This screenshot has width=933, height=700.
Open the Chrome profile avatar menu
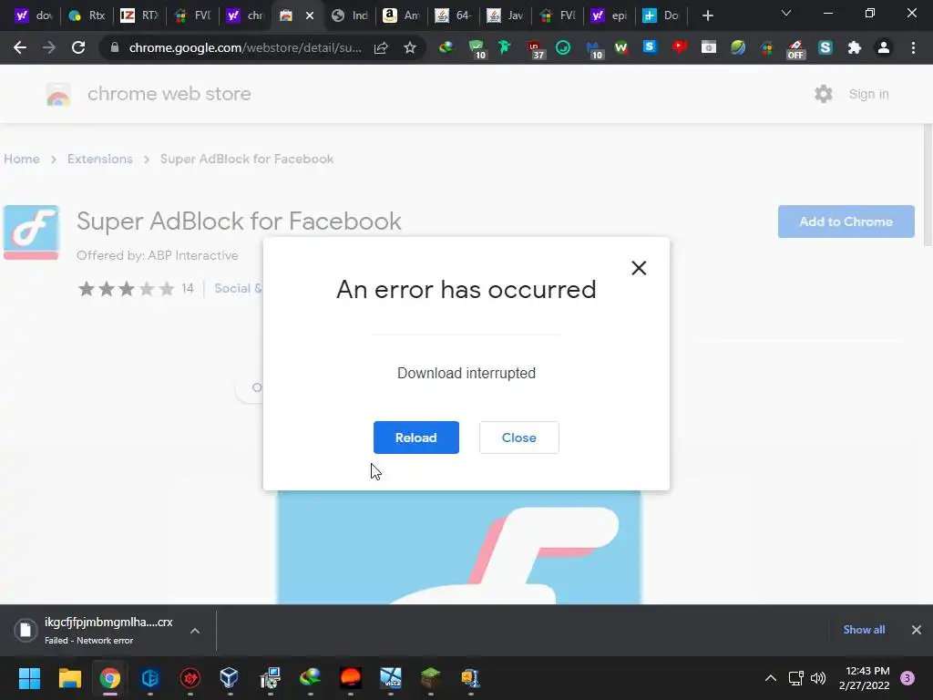884,47
